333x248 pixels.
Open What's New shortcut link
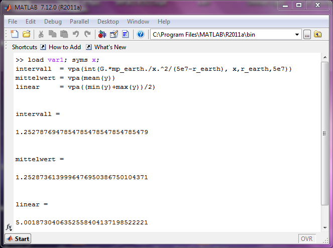[x=110, y=47]
